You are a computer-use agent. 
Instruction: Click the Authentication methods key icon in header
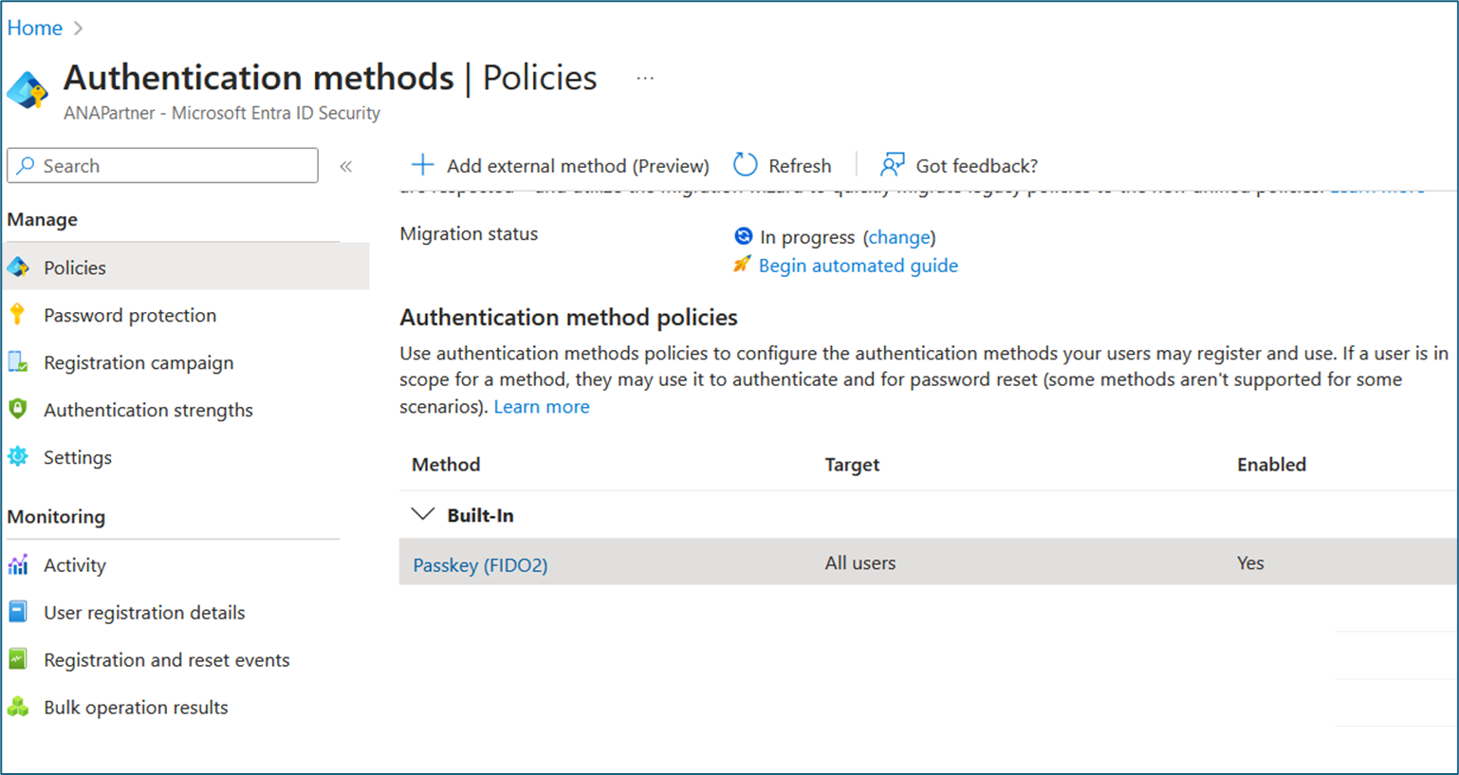click(28, 90)
